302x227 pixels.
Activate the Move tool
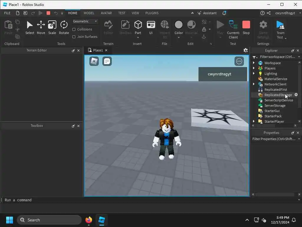[41, 28]
